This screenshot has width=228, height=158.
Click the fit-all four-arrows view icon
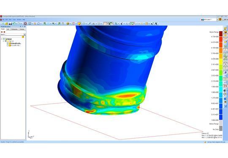(25, 24)
